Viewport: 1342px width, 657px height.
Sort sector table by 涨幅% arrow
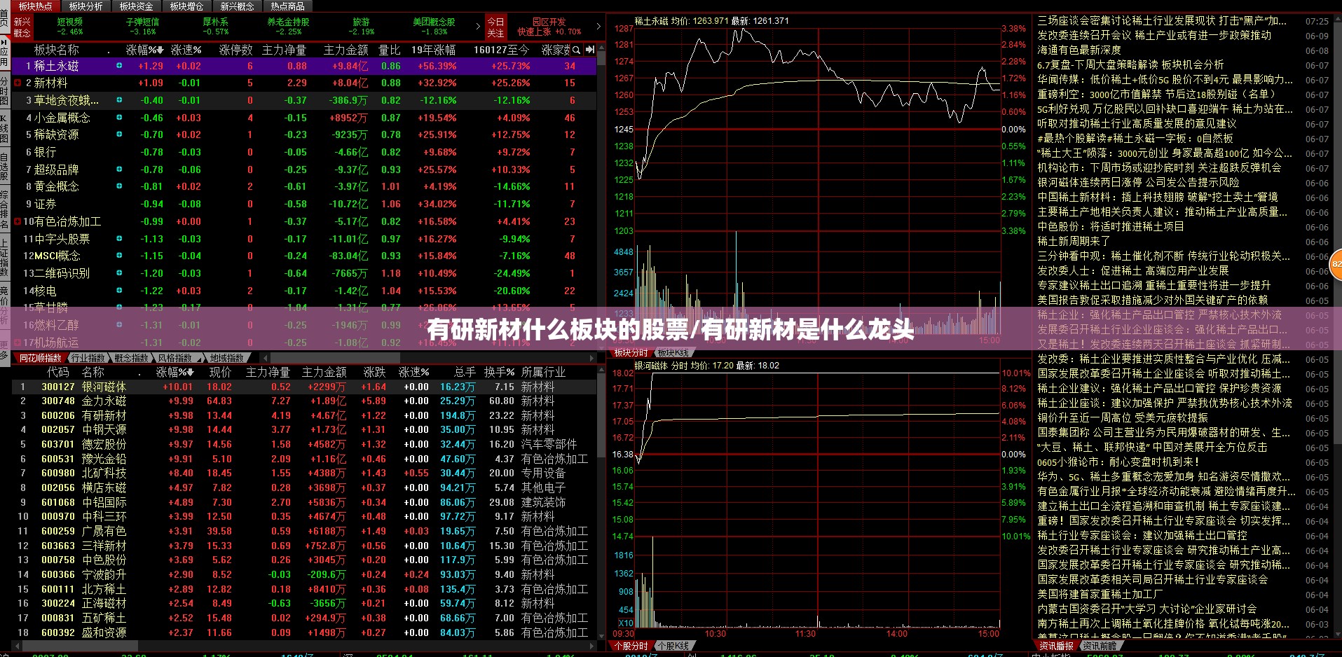point(160,50)
